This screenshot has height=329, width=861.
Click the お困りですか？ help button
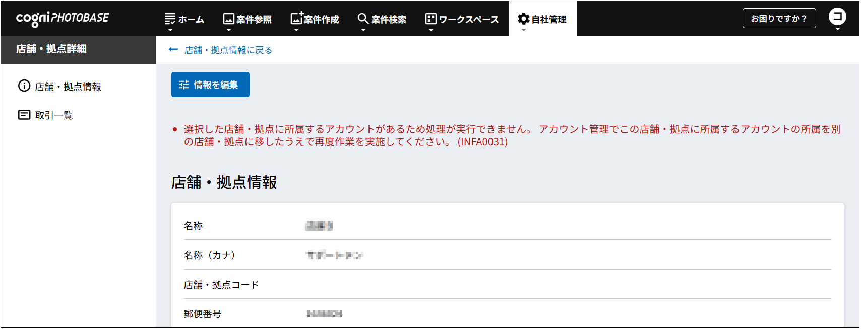click(779, 19)
